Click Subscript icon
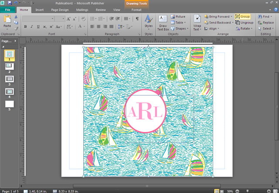 click(x=44, y=27)
